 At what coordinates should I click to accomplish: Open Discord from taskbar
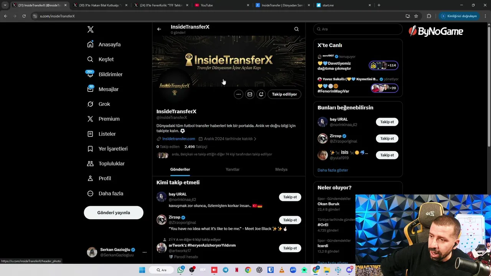[x=349, y=270]
